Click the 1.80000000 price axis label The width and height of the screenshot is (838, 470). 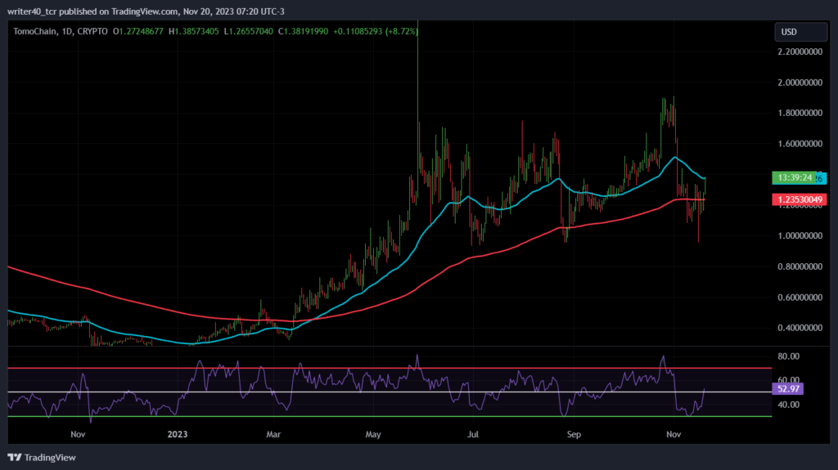click(x=800, y=113)
